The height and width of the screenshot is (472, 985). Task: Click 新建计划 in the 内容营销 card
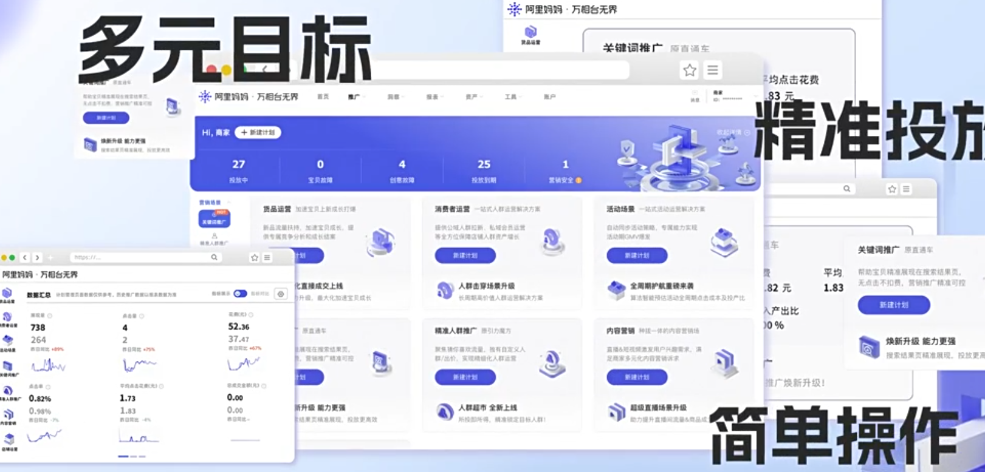[x=637, y=377]
